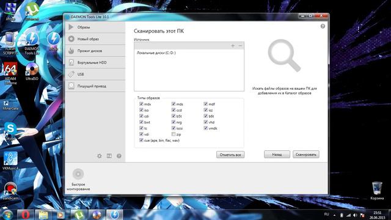Click the minus icon to remove source

pos(240,46)
